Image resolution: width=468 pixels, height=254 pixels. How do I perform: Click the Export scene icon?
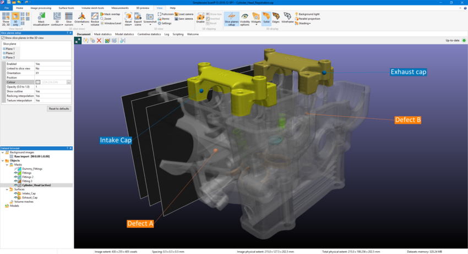(138, 19)
